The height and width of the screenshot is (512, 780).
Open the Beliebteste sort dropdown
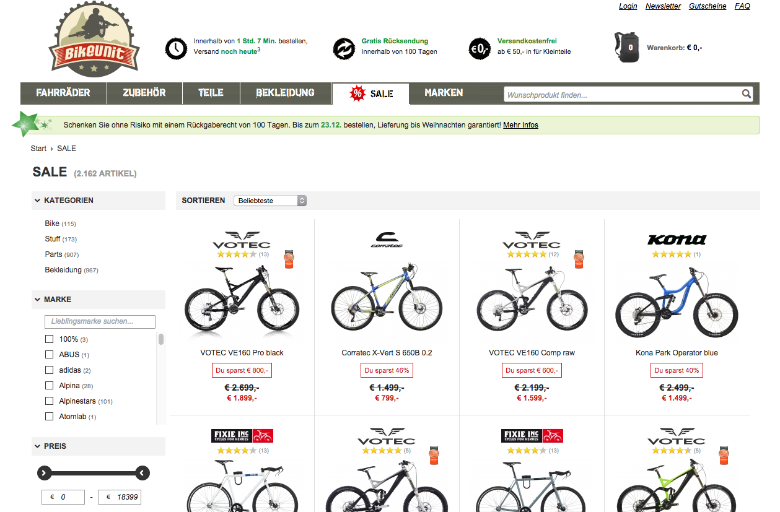[270, 201]
